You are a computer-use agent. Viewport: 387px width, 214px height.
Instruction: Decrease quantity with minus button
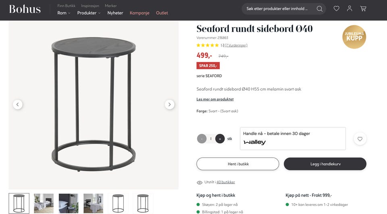pyautogui.click(x=202, y=139)
